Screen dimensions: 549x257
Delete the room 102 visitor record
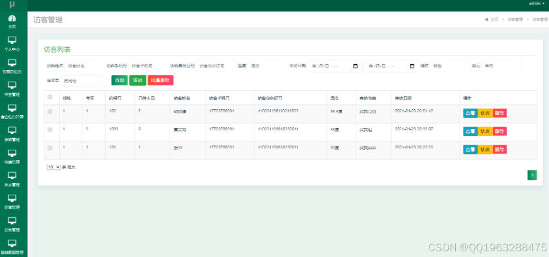coord(500,113)
